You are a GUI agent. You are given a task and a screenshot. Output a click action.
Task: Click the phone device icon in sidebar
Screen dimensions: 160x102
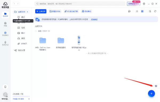pos(5,87)
